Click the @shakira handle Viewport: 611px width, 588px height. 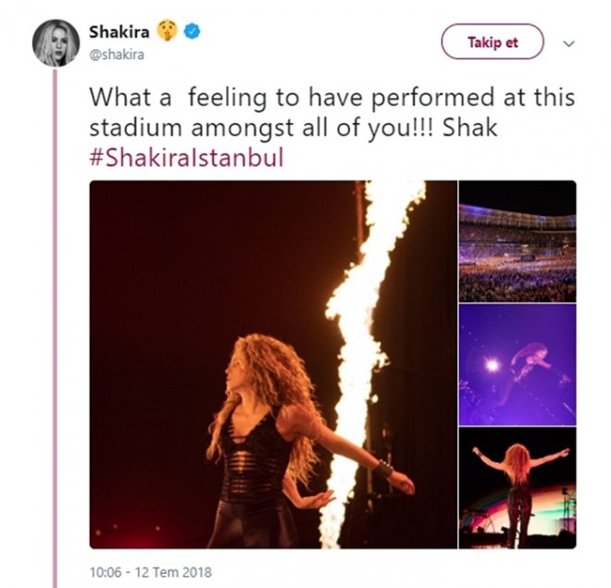coord(118,54)
